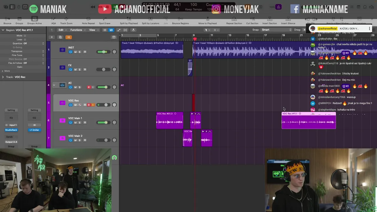Click Split by Playhead icon

(x=129, y=19)
